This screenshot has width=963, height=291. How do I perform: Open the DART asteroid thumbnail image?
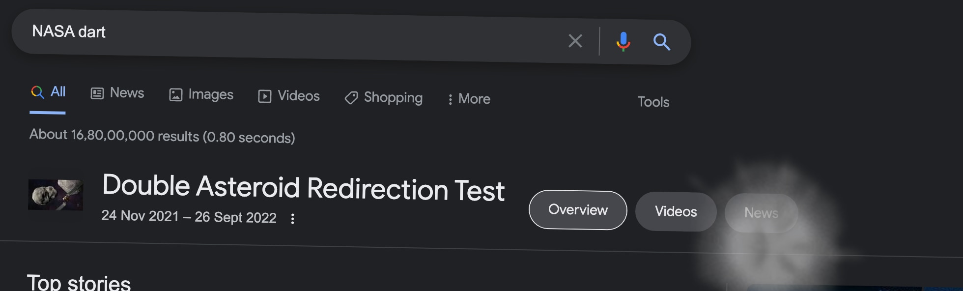[56, 195]
